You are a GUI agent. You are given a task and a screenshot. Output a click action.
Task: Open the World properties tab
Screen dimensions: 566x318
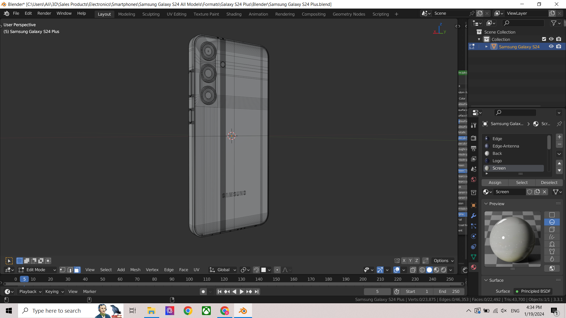[x=474, y=179]
